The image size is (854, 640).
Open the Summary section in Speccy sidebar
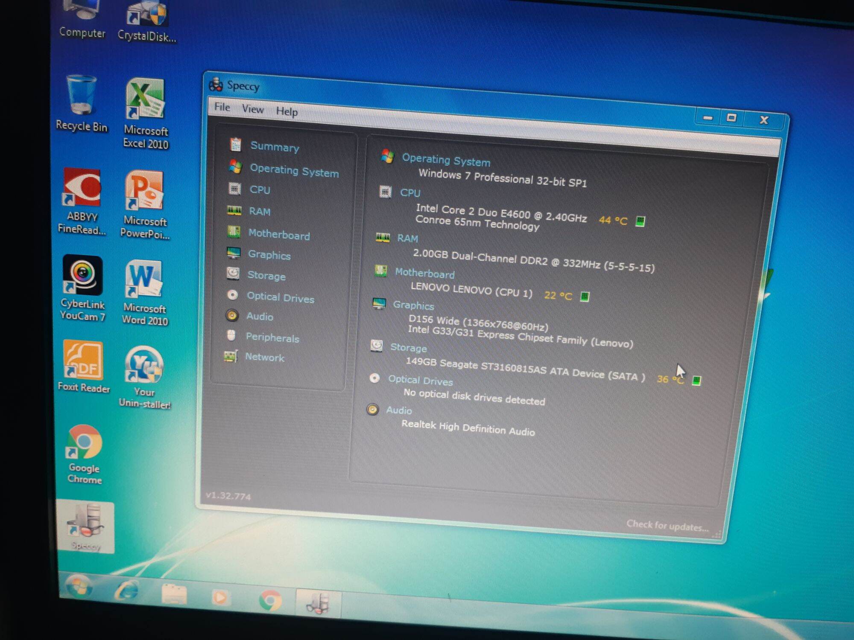click(275, 147)
